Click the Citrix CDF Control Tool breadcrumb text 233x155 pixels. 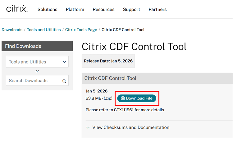(x=123, y=30)
